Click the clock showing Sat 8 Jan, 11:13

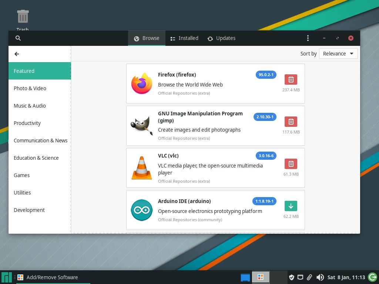point(346,277)
